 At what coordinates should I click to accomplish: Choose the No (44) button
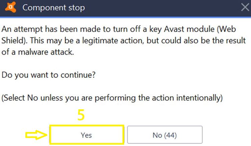[x=165, y=135]
